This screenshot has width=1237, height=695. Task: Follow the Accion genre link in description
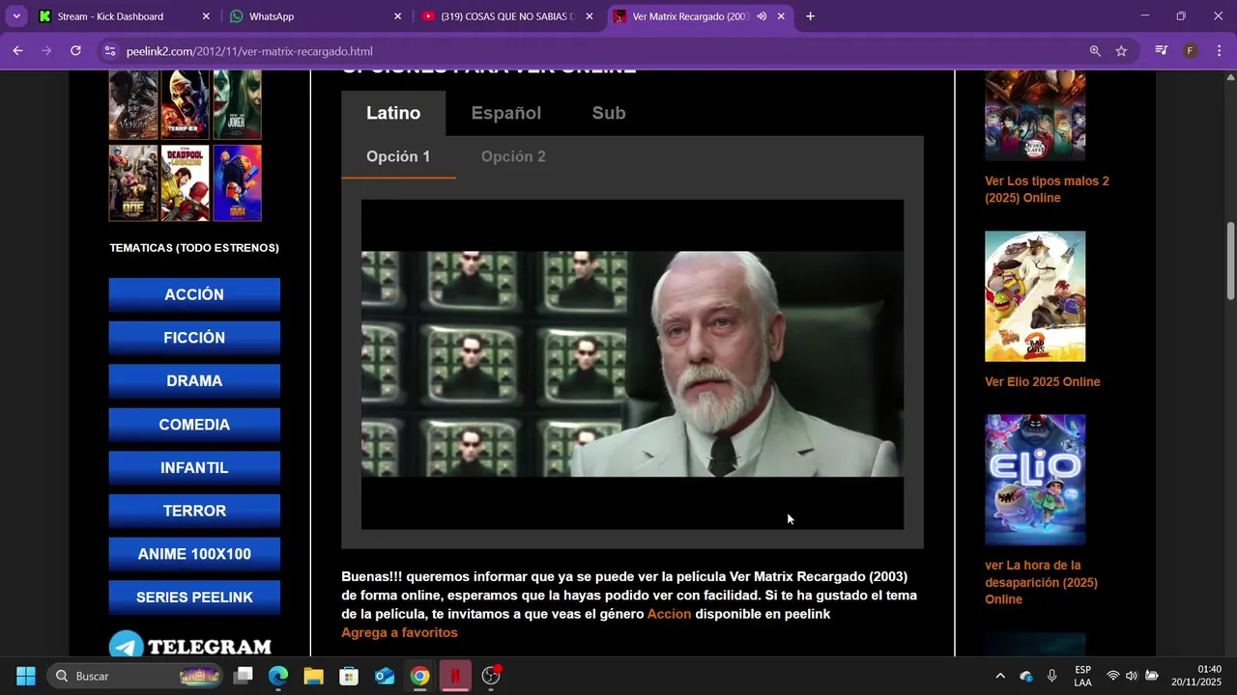tap(669, 614)
